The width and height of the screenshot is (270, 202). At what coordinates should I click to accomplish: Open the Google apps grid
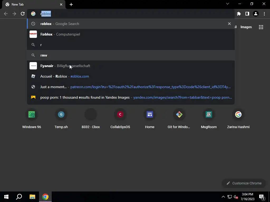[261, 27]
